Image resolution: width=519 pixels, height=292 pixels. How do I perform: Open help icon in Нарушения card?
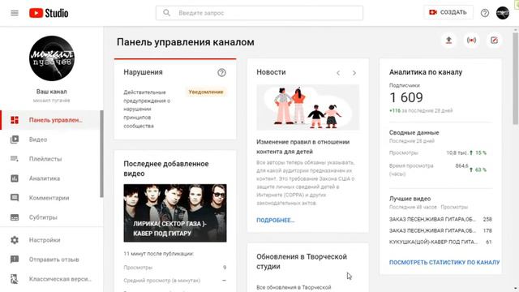(221, 72)
